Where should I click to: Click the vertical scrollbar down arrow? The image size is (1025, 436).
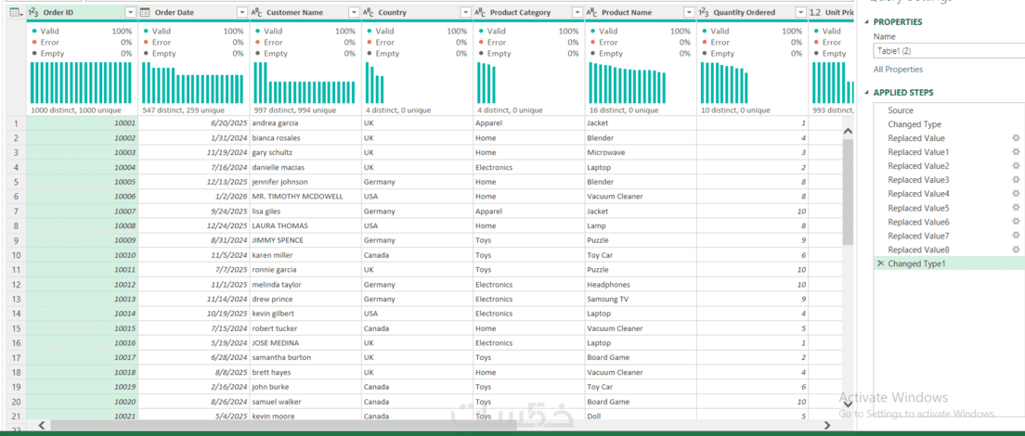849,404
